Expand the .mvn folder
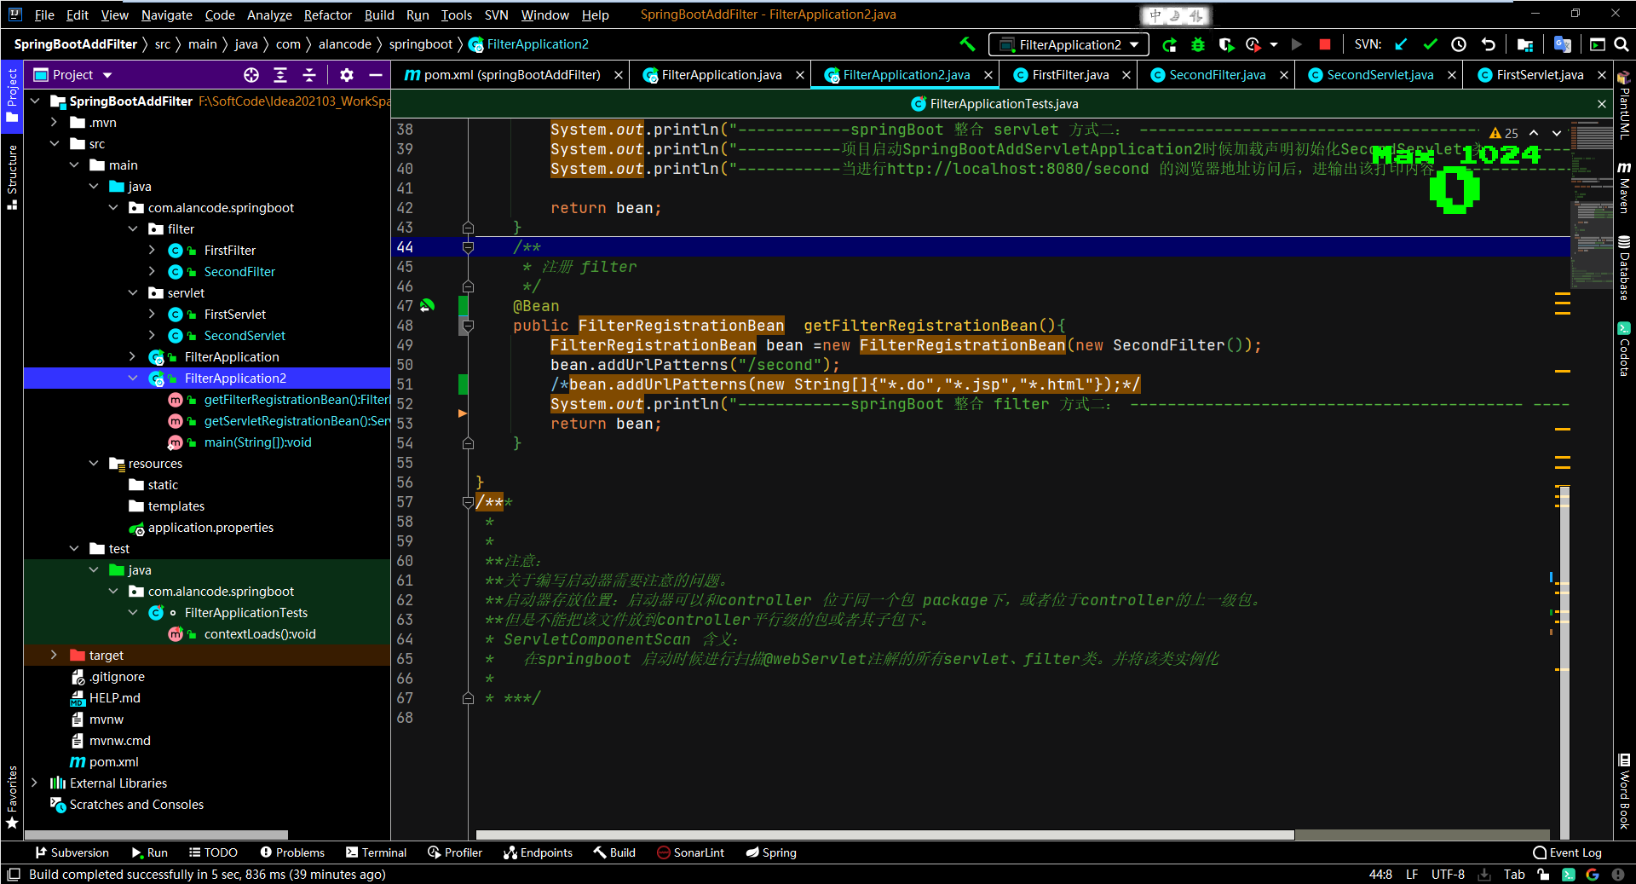This screenshot has width=1636, height=884. pos(54,123)
